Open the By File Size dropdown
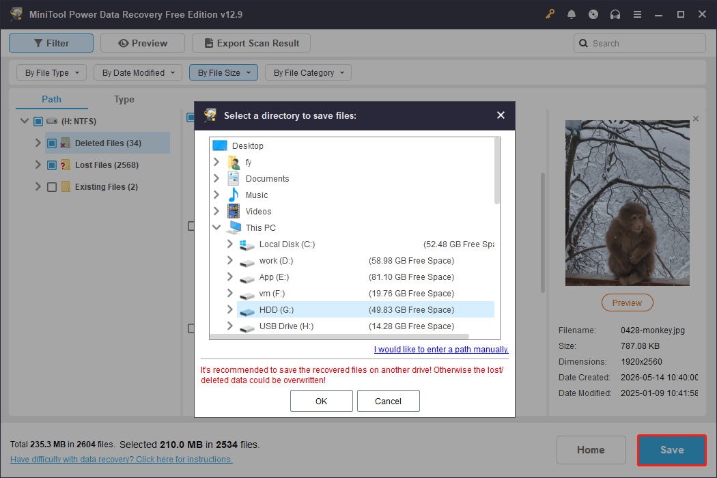The height and width of the screenshot is (478, 717). (223, 73)
